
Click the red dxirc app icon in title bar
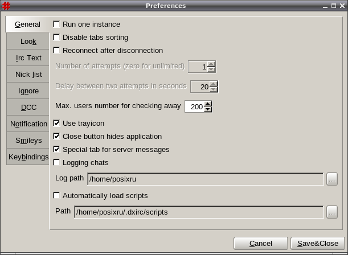[6, 6]
